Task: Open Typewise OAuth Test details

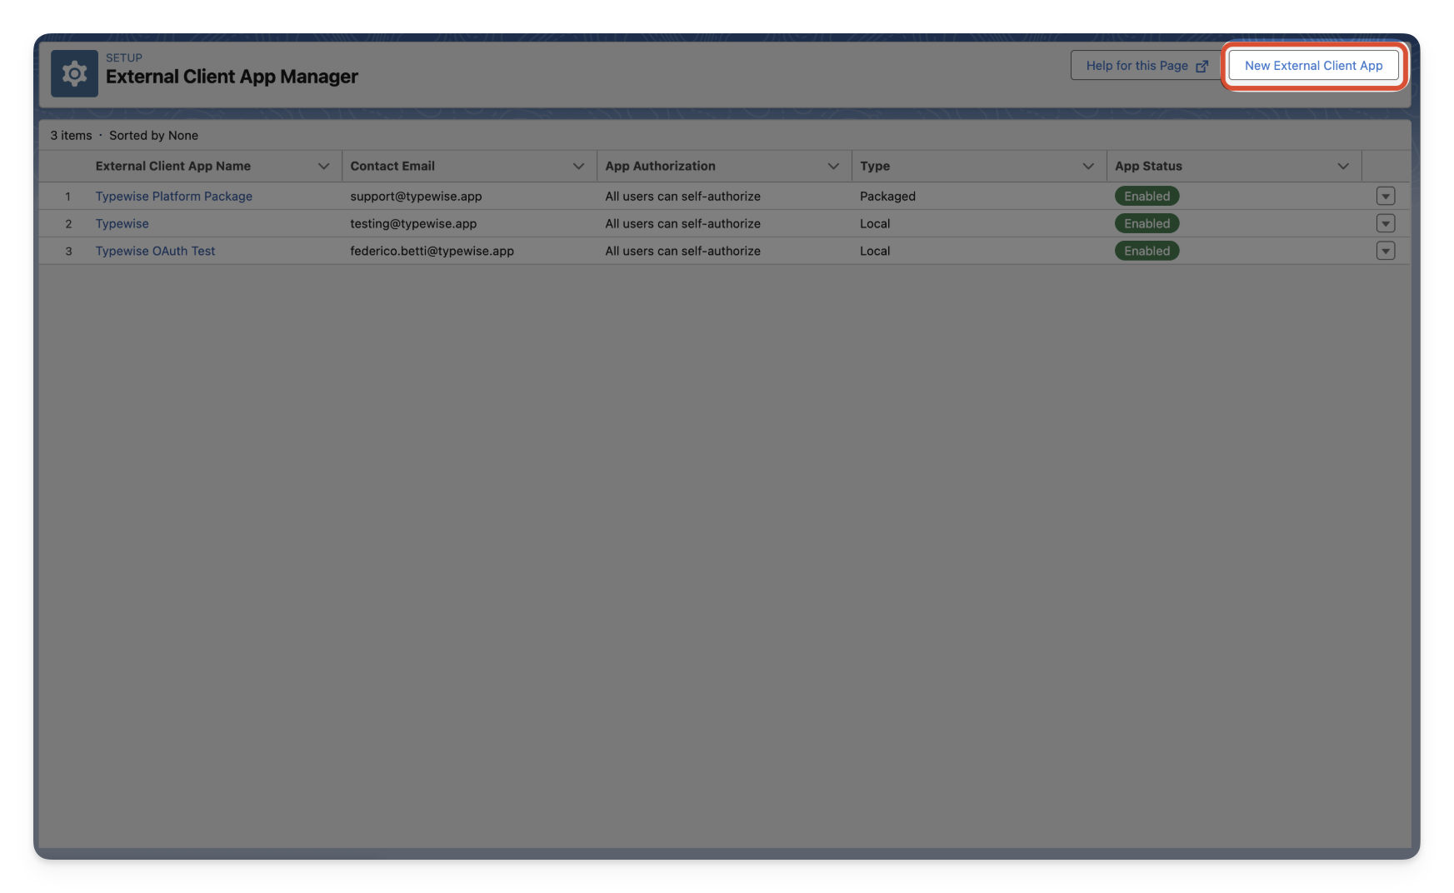Action: pyautogui.click(x=155, y=251)
